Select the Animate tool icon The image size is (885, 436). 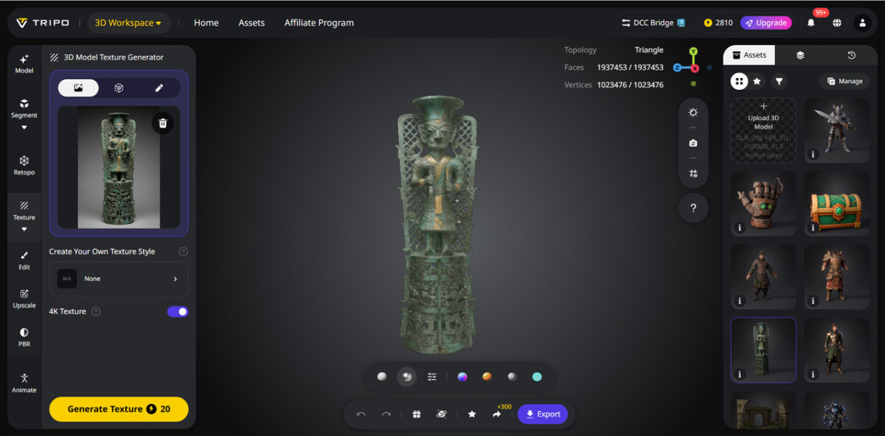tap(24, 383)
